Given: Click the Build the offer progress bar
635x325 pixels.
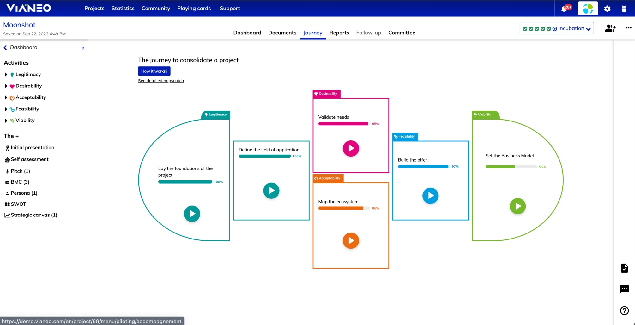Looking at the screenshot, I should [x=424, y=166].
